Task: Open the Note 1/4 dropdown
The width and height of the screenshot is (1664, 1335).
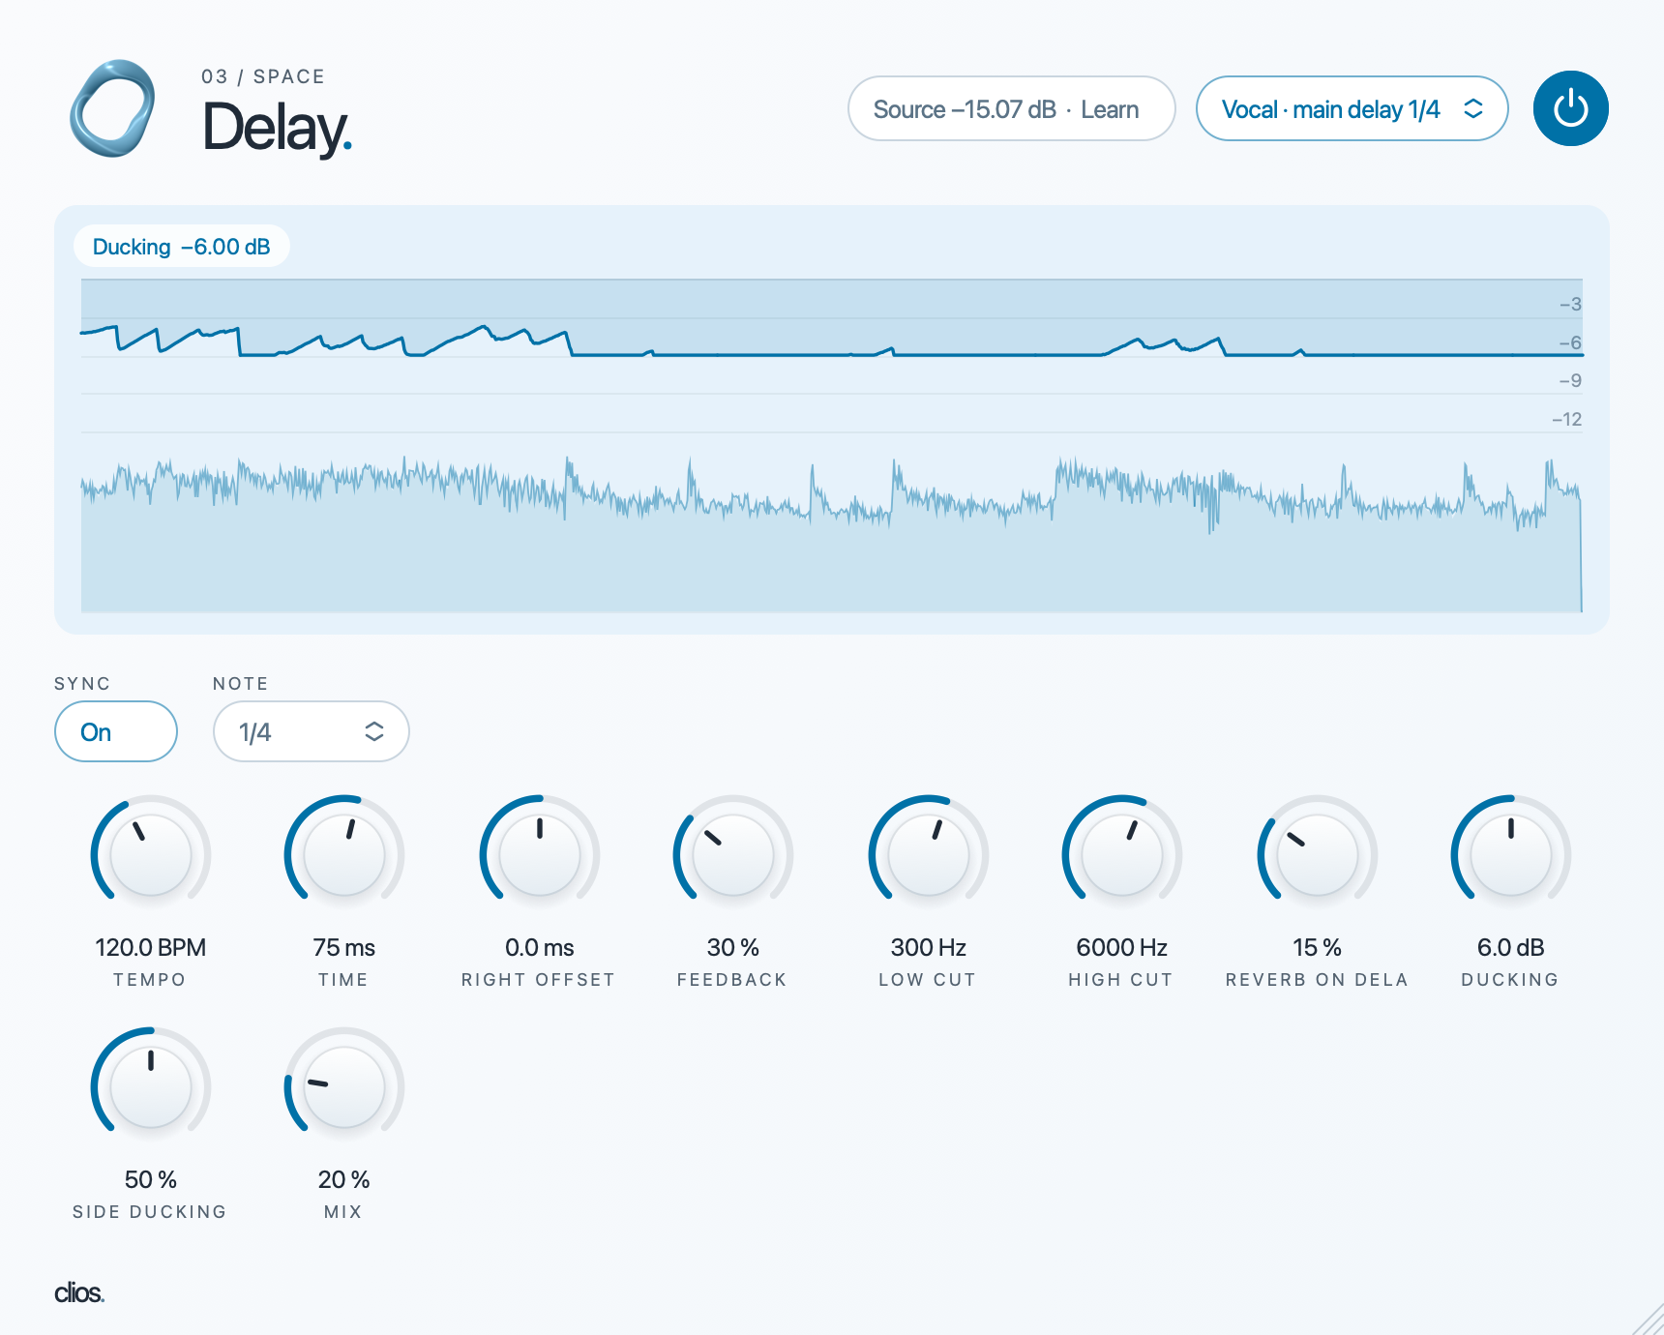Action: pyautogui.click(x=311, y=731)
